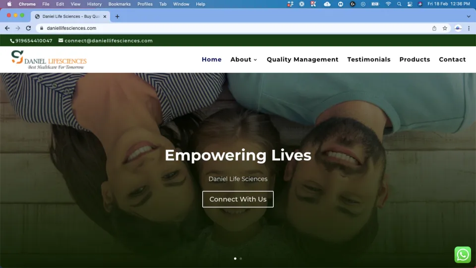Click the battery status icon
476x268 pixels.
pos(375,4)
